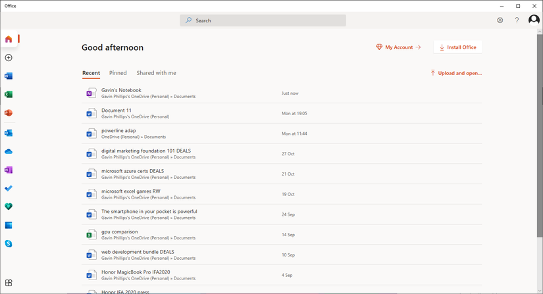
Task: Click Word icon beside Document 11
Action: pos(91,113)
